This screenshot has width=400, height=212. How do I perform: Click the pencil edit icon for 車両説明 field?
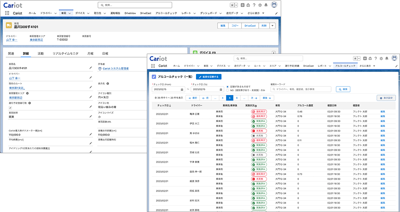pyautogui.click(x=90, y=116)
